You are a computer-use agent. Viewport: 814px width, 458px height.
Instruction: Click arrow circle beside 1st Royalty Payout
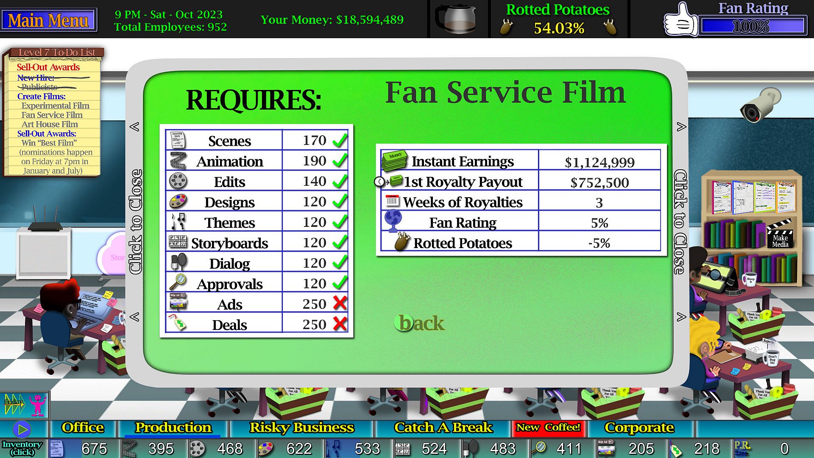[x=379, y=182]
